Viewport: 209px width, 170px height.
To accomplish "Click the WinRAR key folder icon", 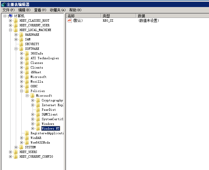I will (27, 138).
